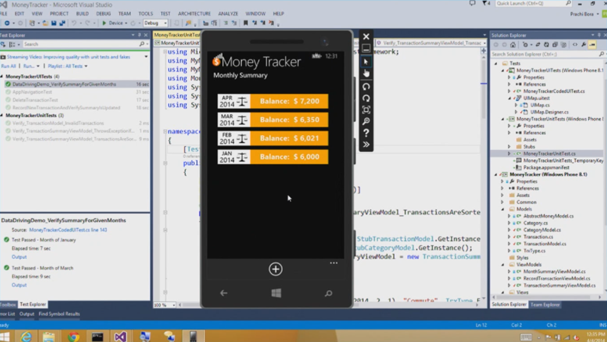Collapse the MoneyTrackerUnitTests group in Test Explorer
Viewport: 607px width, 342px height.
pyautogui.click(x=2, y=115)
